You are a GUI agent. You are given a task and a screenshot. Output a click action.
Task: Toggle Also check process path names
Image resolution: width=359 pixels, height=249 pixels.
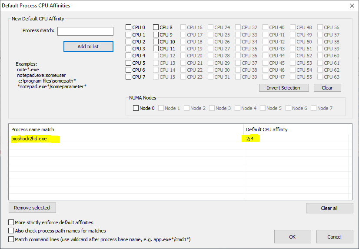coord(11,231)
